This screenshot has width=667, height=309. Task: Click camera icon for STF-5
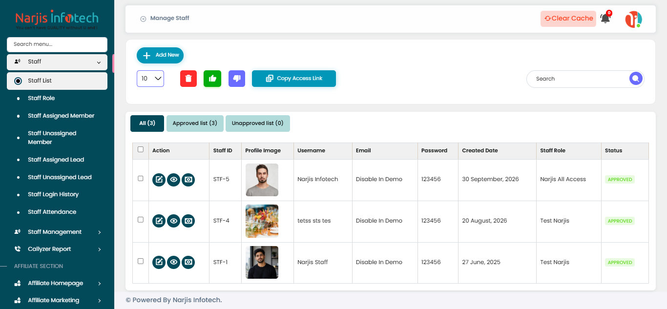point(188,180)
